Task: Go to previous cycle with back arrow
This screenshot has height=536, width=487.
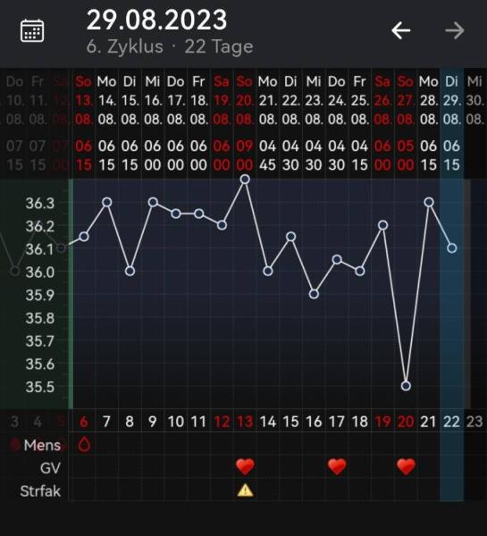Action: [401, 30]
